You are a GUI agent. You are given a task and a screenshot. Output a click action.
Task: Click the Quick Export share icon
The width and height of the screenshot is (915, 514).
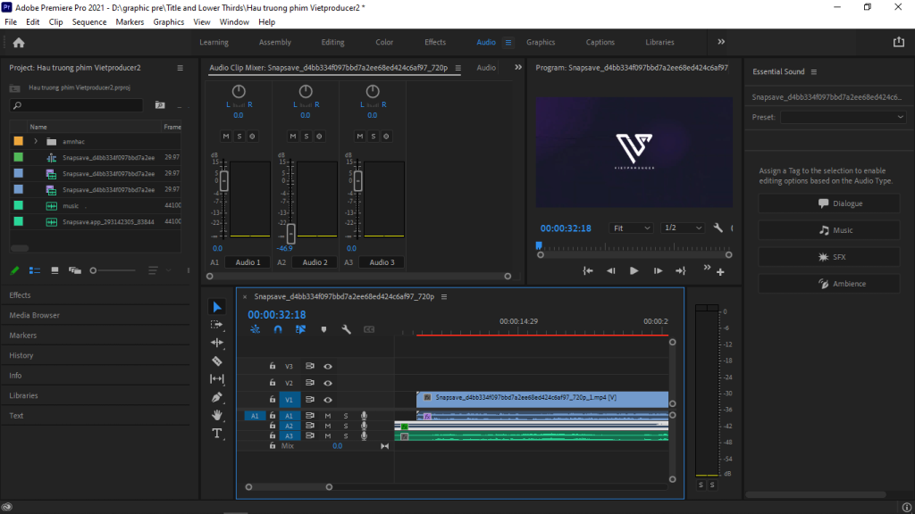tap(899, 42)
